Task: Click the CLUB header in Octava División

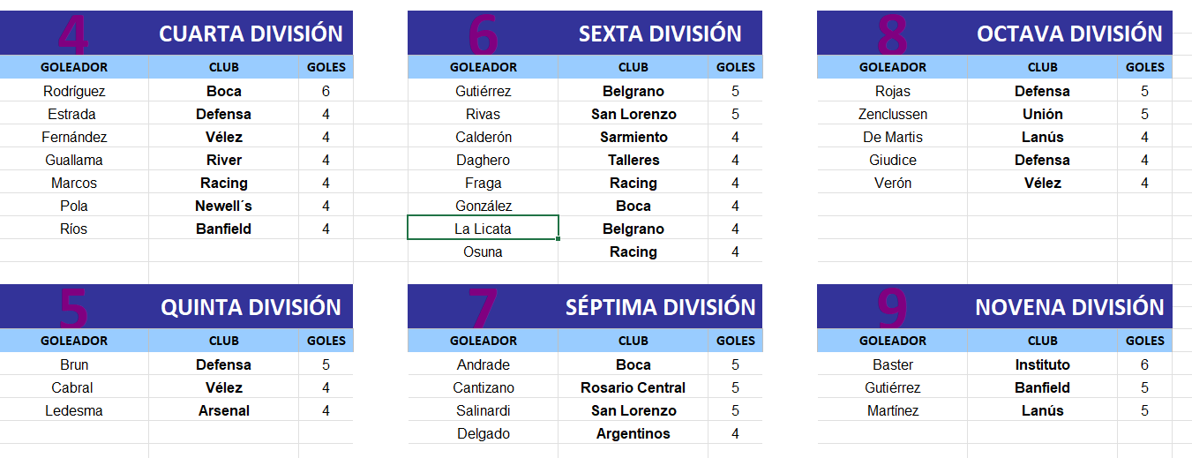Action: click(x=1043, y=67)
